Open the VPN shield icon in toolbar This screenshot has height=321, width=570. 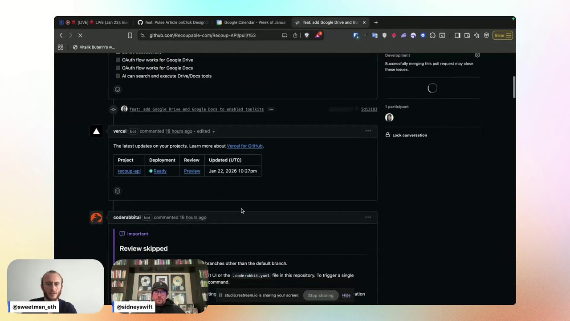pyautogui.click(x=486, y=35)
